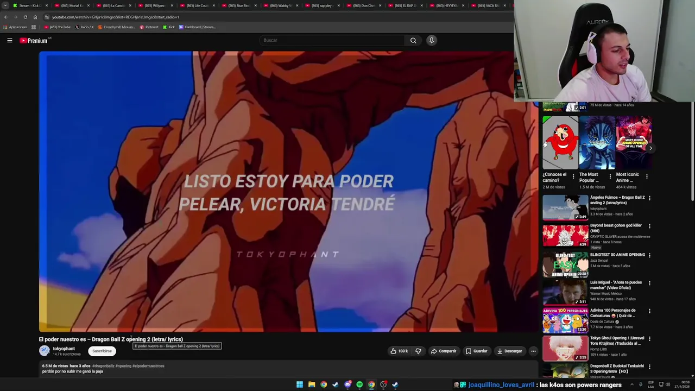Expand the video description box
The width and height of the screenshot is (695, 391).
tap(288, 369)
